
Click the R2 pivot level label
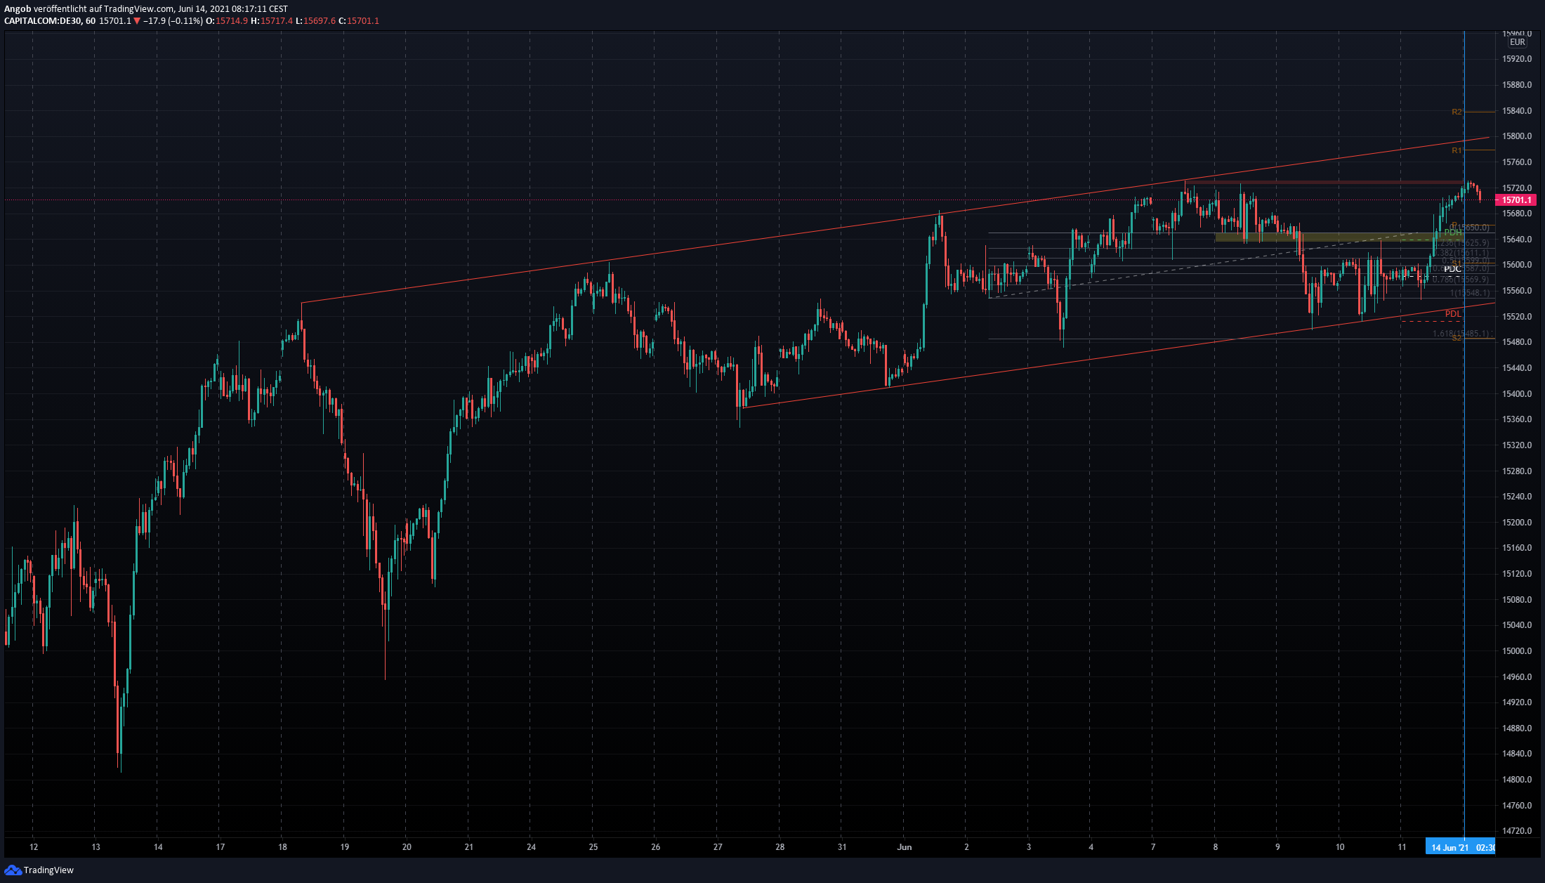click(x=1457, y=112)
